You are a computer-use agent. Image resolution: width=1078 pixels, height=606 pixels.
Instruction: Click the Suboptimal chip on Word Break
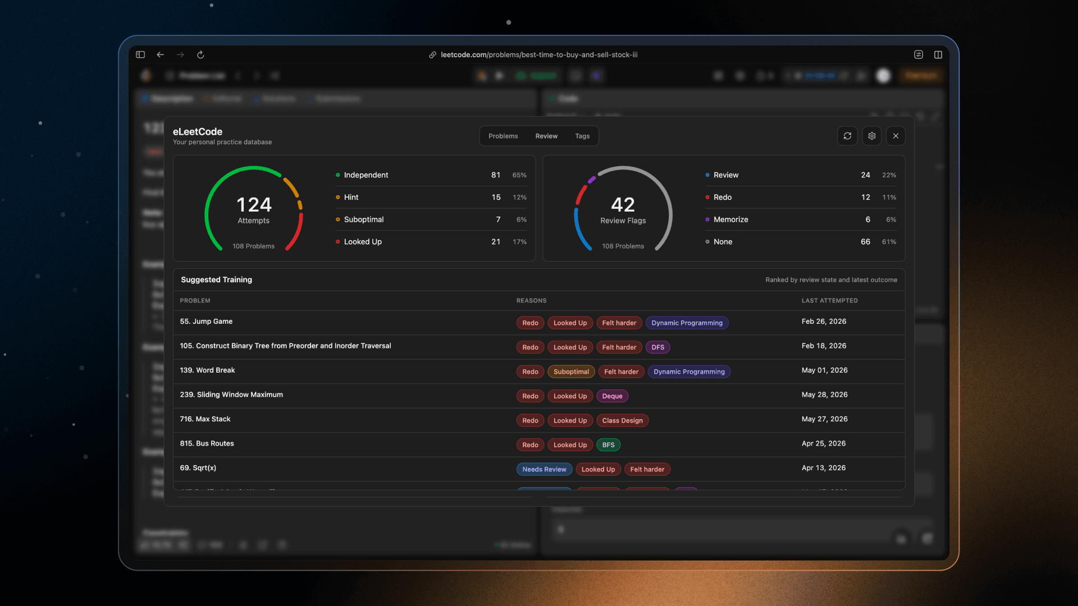tap(571, 371)
